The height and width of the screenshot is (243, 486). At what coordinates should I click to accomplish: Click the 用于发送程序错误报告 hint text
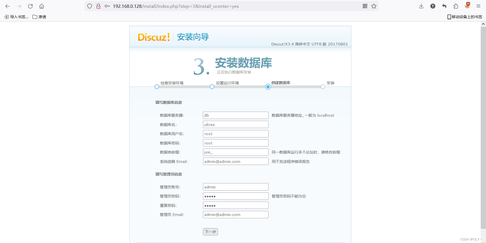click(x=291, y=162)
